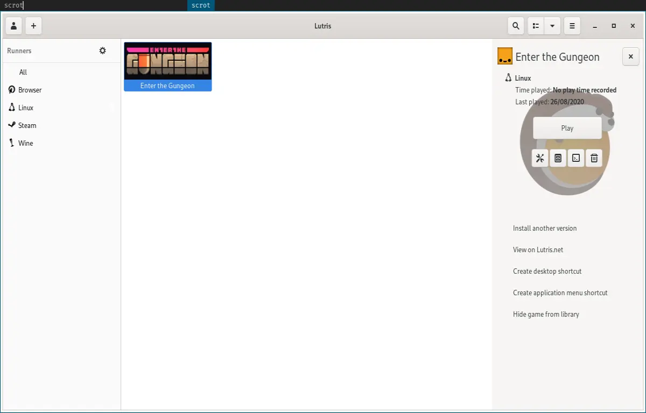This screenshot has width=646, height=413.
Task: Expand the view options dropdown arrow
Action: pos(553,26)
